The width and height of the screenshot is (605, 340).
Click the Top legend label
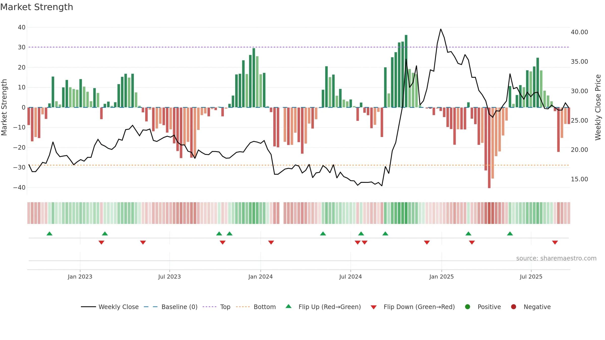click(225, 307)
